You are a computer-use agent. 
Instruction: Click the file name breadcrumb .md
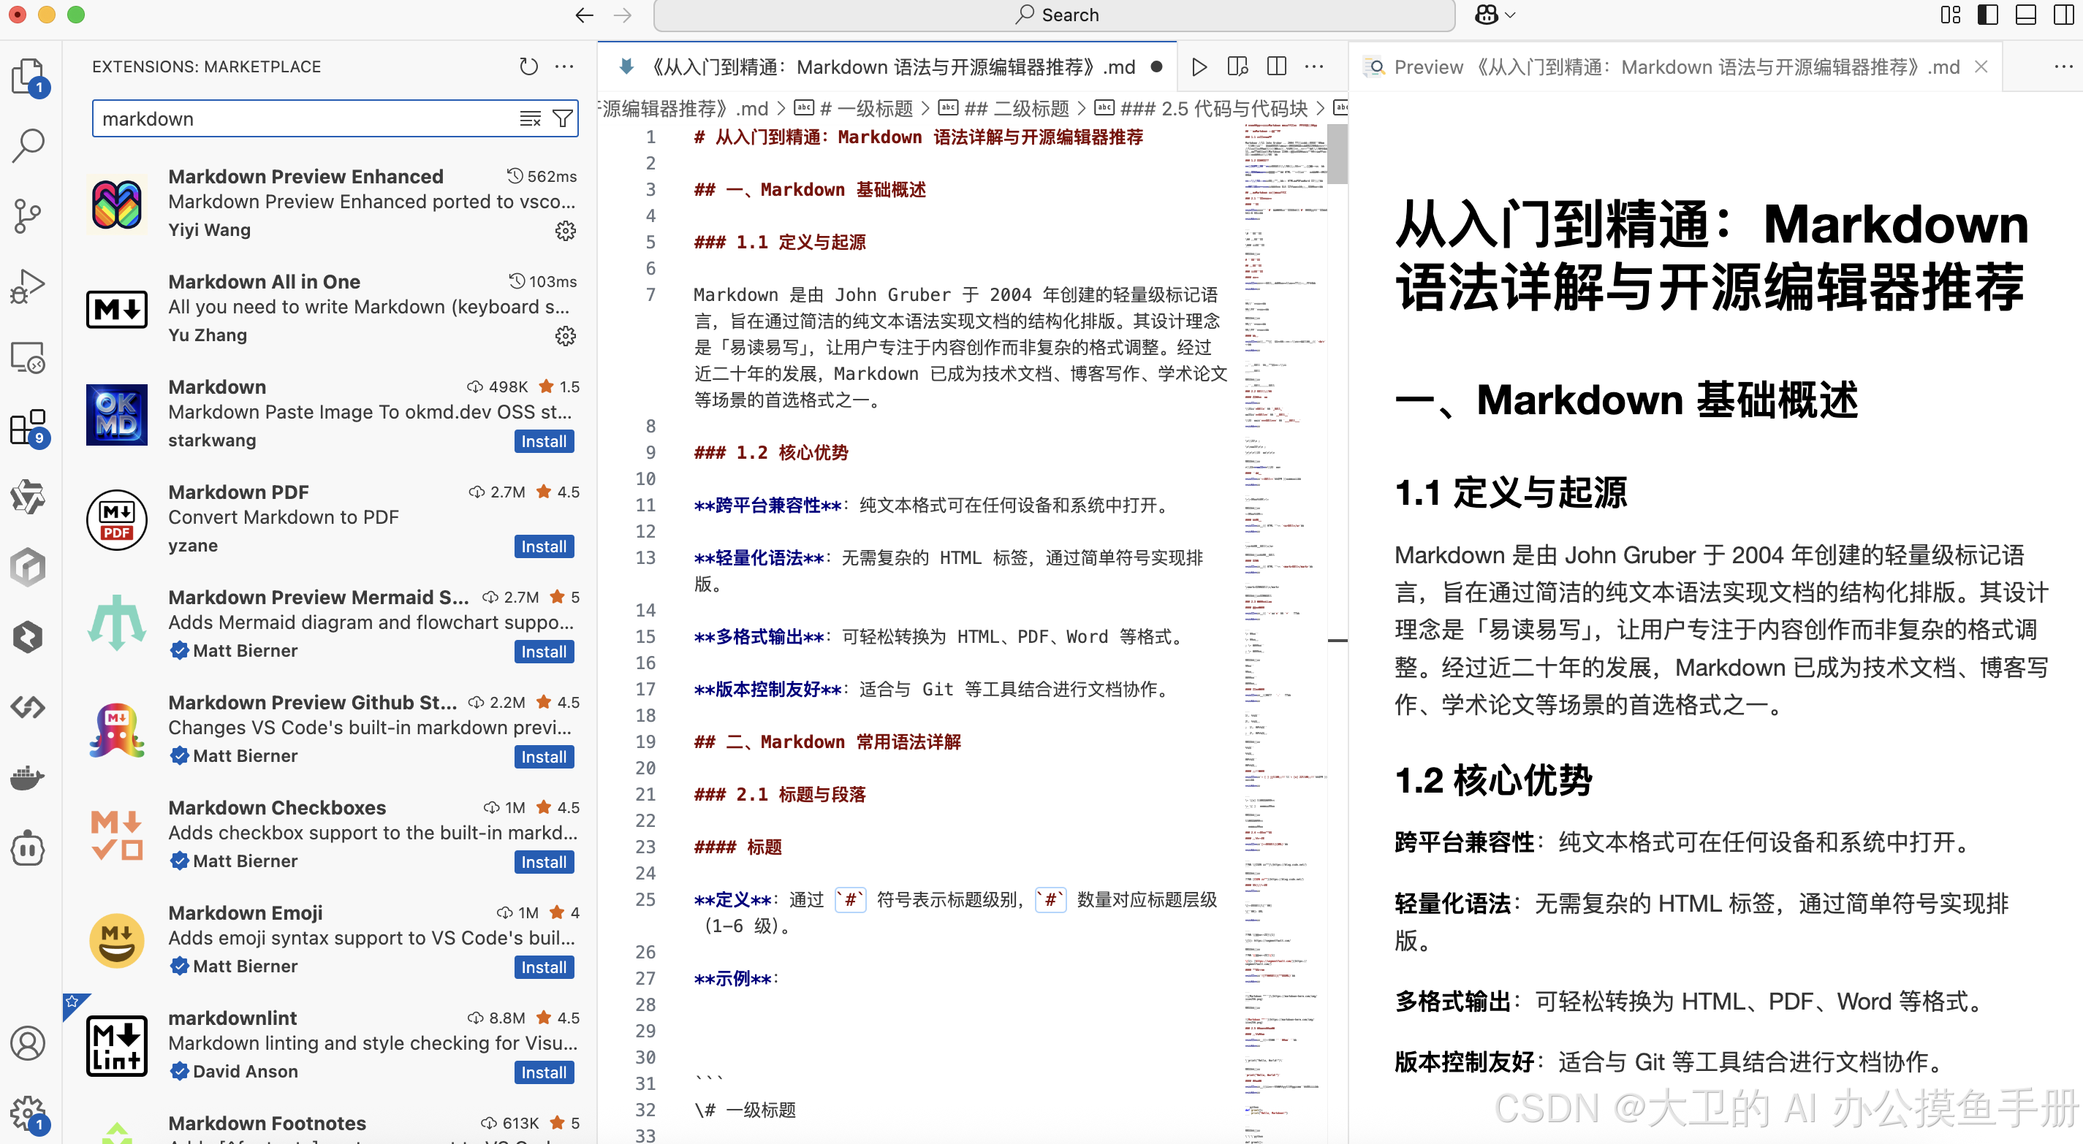point(685,108)
